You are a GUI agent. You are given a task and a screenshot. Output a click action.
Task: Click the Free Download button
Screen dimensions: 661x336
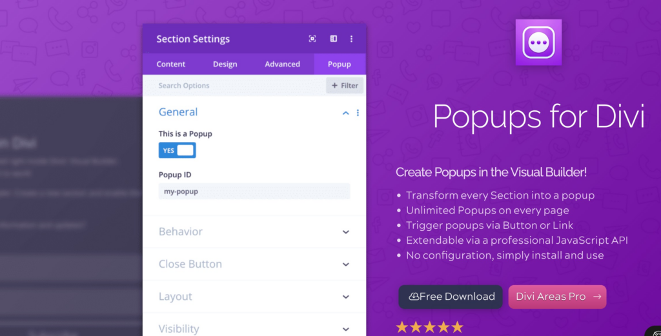point(450,297)
